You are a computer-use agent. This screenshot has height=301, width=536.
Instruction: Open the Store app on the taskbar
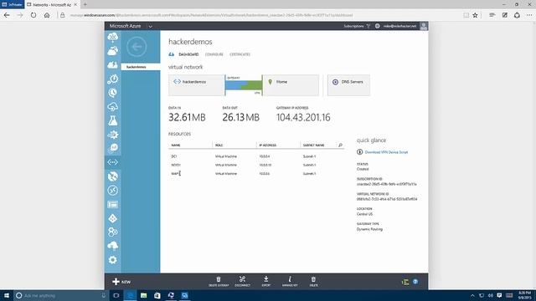point(157,295)
